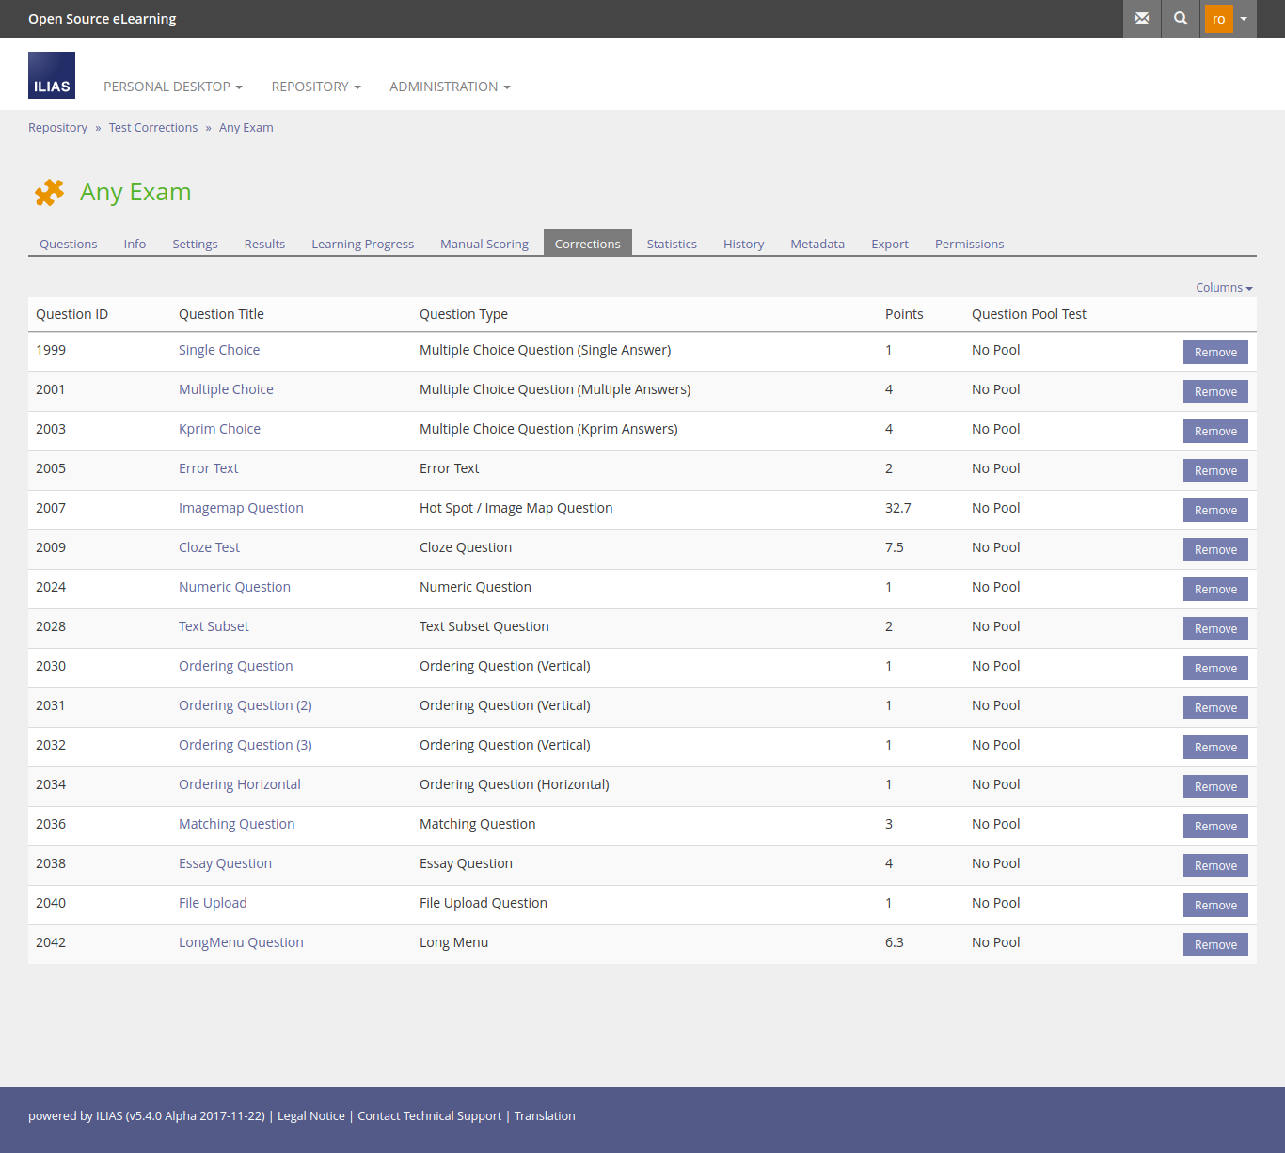This screenshot has height=1153, width=1285.
Task: Switch to the Manual Scoring tab
Action: point(484,244)
